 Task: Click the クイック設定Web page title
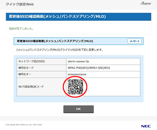(x=20, y=4)
